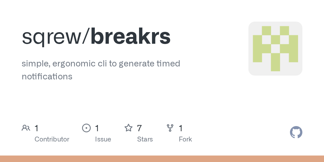Click the issue circle-dot icon

[x=86, y=128]
